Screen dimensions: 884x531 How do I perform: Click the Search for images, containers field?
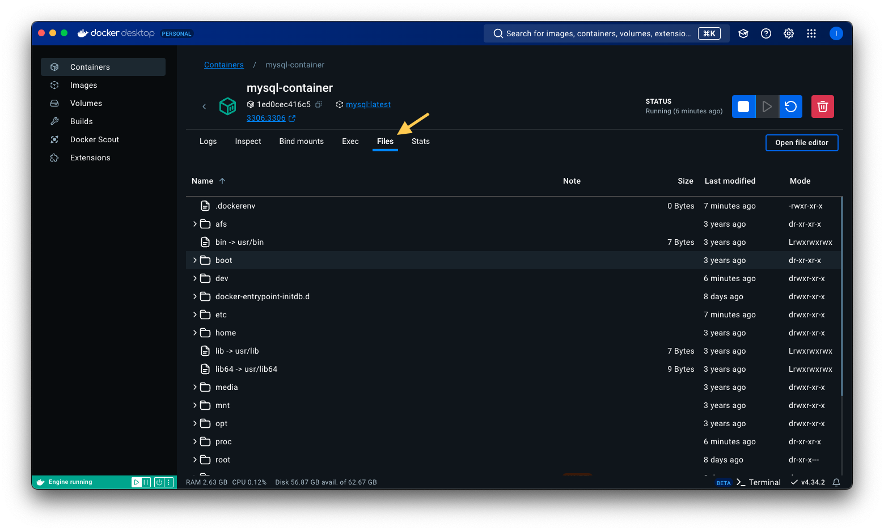[606, 33]
